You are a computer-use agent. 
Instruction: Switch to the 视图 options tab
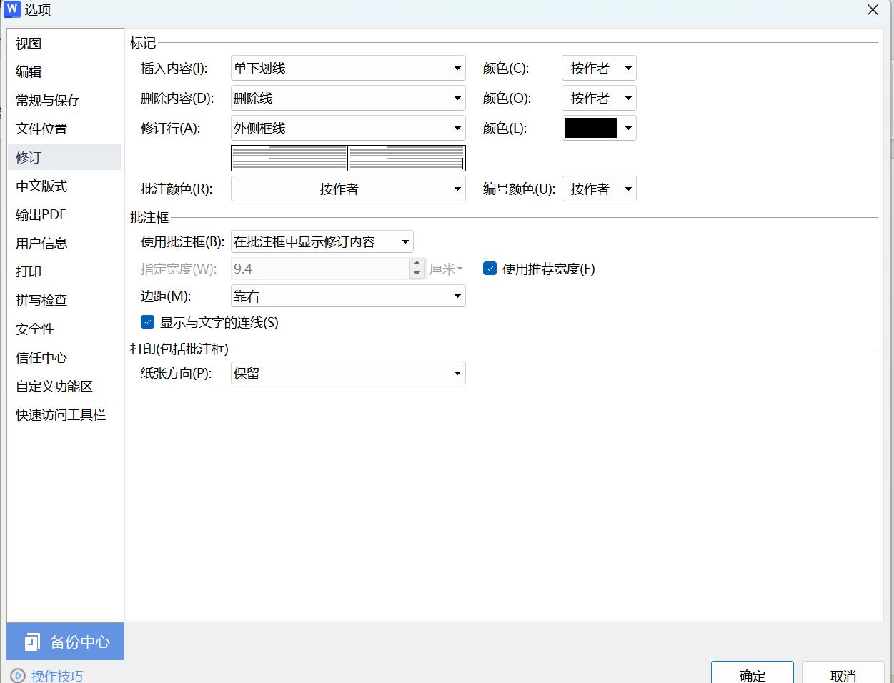tap(29, 44)
